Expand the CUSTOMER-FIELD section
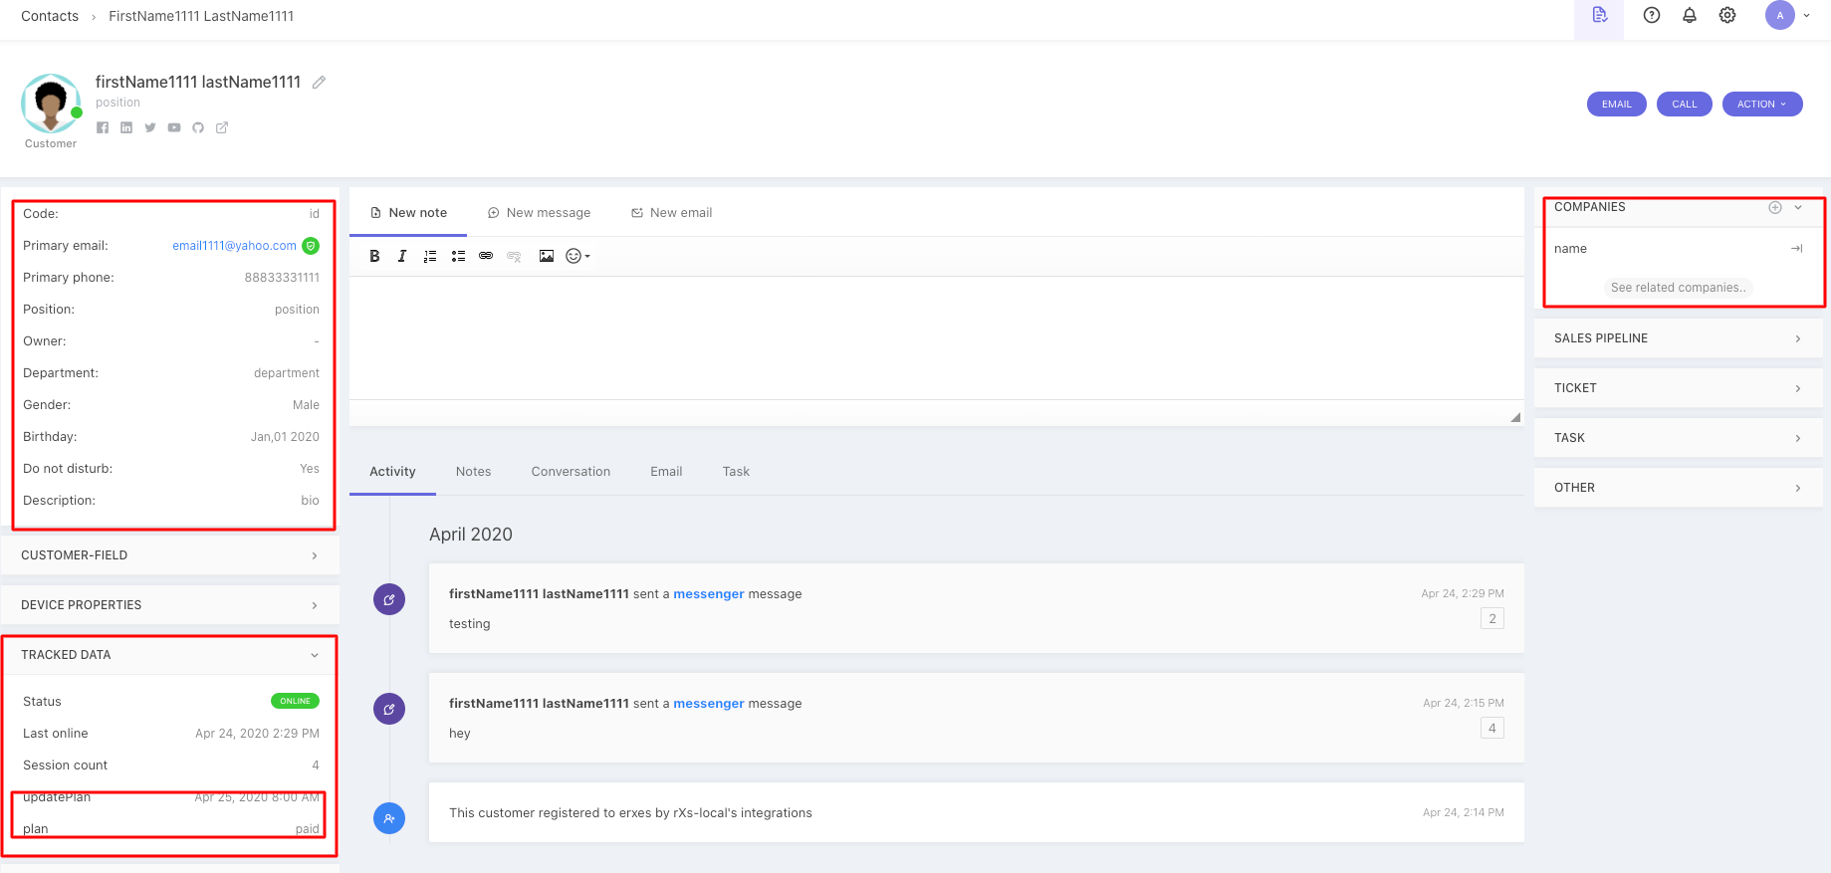 click(x=170, y=555)
